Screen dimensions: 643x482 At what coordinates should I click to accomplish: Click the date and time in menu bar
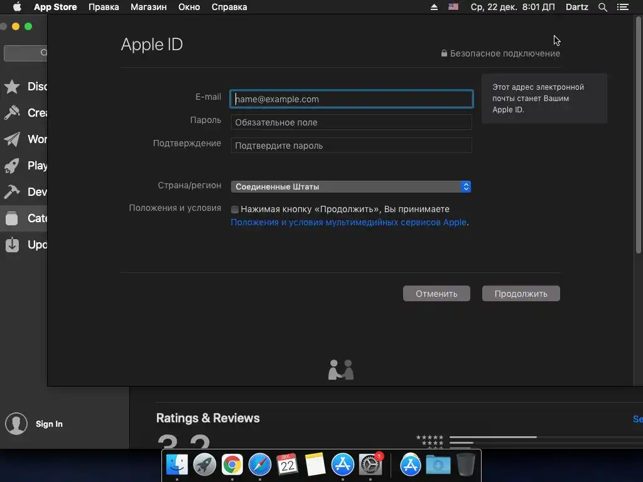pos(512,7)
